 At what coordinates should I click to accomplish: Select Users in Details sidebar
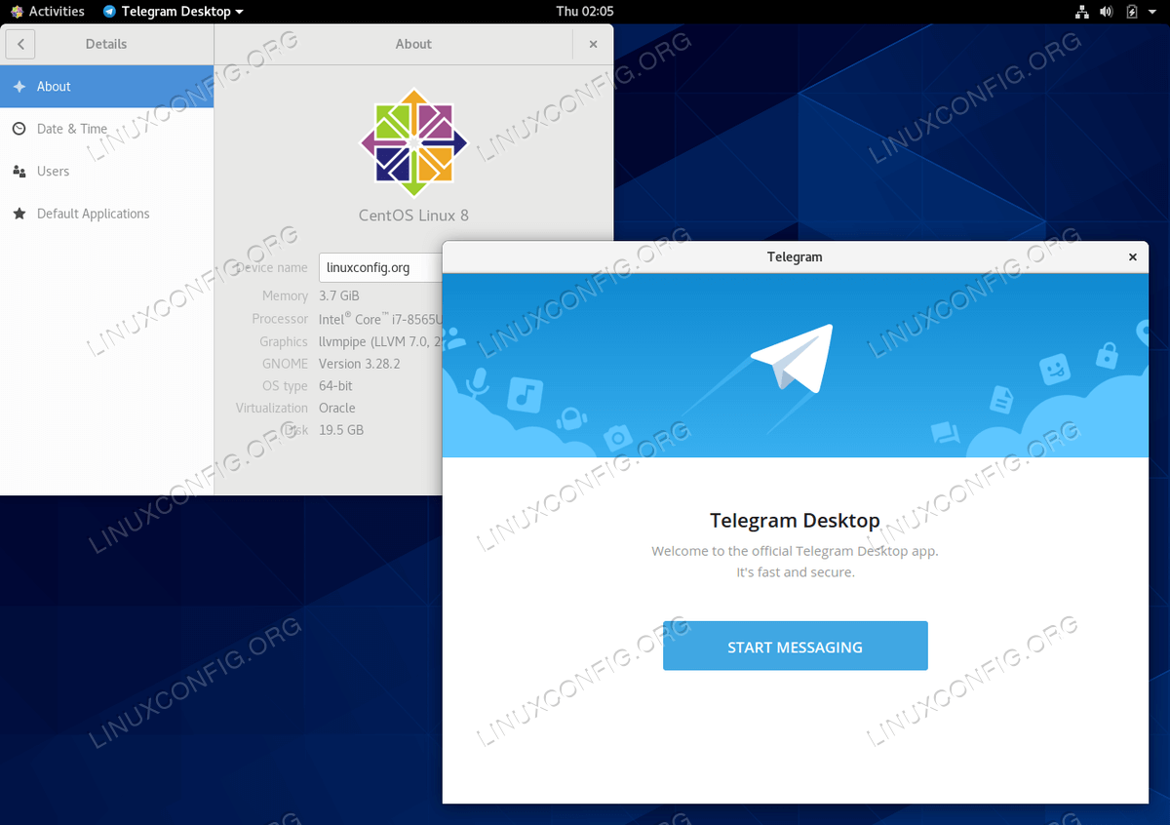click(x=107, y=171)
